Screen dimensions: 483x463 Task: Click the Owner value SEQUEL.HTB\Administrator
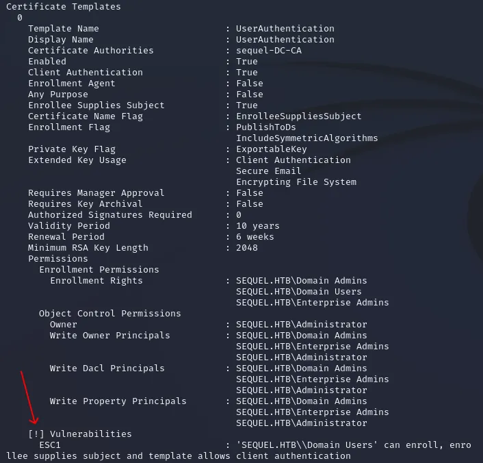coord(301,324)
